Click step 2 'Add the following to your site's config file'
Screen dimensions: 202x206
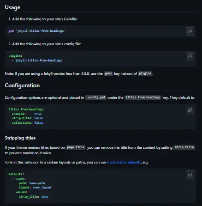click(x=45, y=44)
